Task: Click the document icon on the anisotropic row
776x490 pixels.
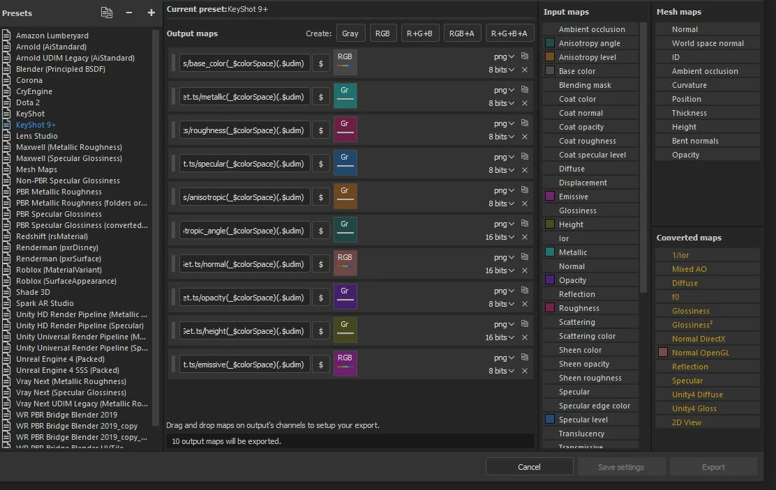Action: point(525,190)
